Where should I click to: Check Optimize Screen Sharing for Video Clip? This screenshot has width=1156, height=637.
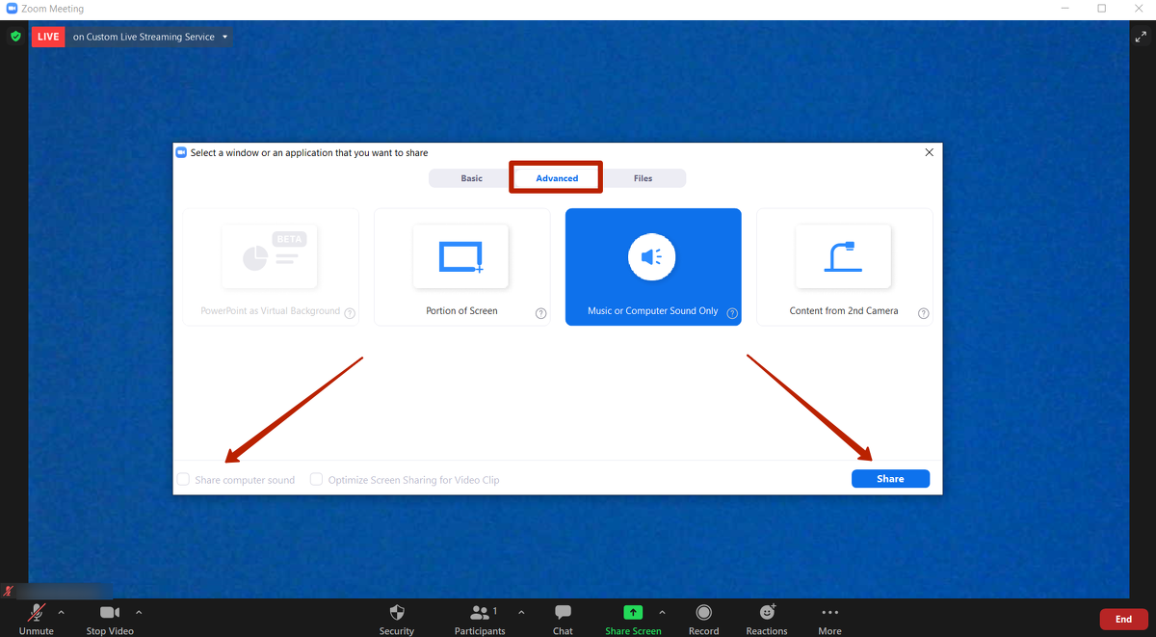[316, 479]
